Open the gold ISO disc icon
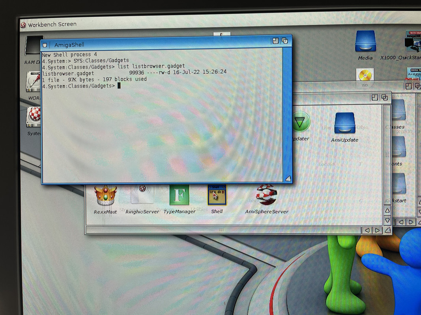This screenshot has width=421, height=315. tap(365, 75)
